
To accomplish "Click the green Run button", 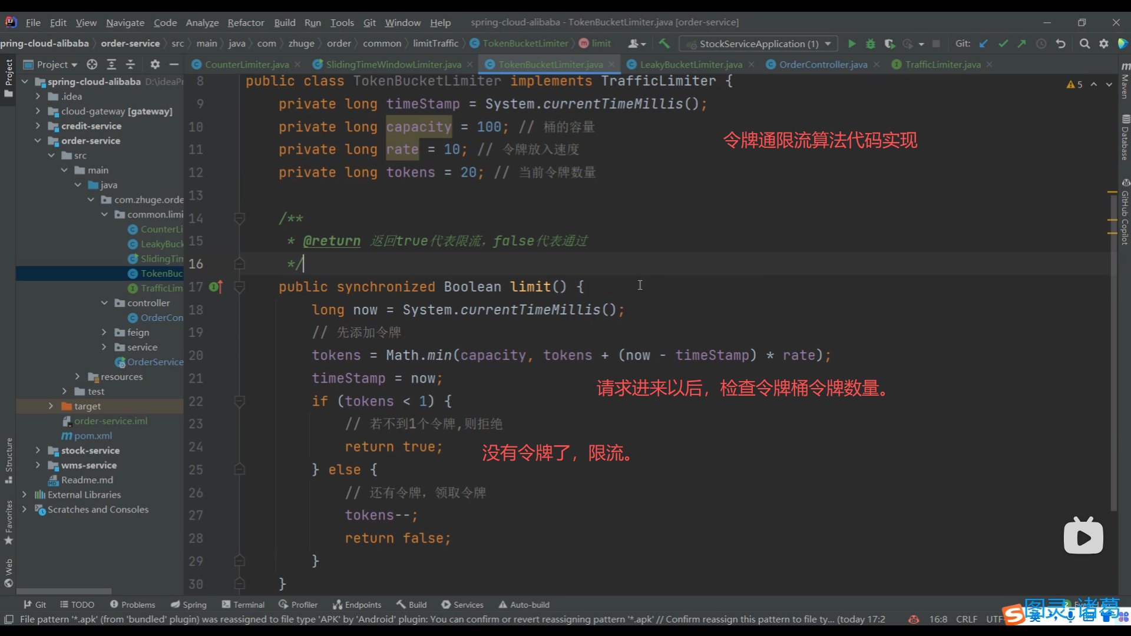I will (x=852, y=44).
